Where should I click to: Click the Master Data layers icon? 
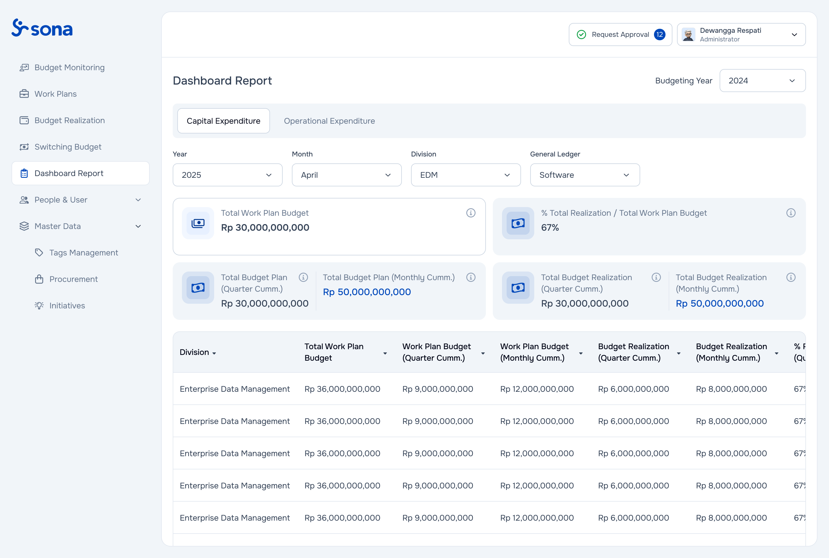(x=24, y=226)
